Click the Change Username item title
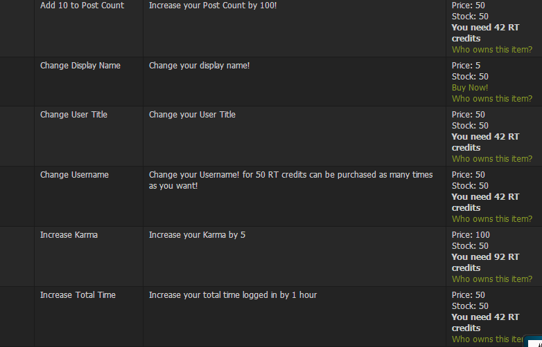The image size is (542, 347). pyautogui.click(x=74, y=175)
